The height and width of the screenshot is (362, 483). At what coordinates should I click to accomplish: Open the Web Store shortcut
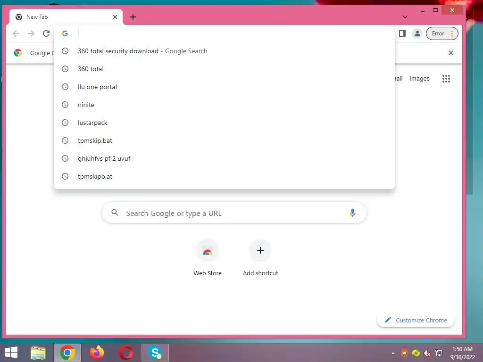tap(208, 258)
